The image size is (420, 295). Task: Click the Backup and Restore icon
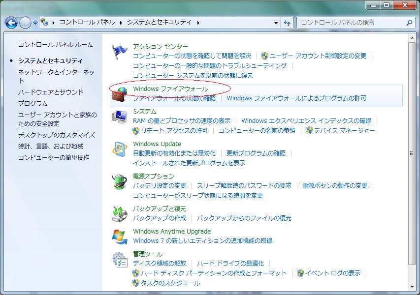pyautogui.click(x=119, y=213)
